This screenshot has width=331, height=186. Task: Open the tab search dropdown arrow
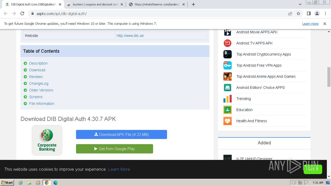coord(300,4)
